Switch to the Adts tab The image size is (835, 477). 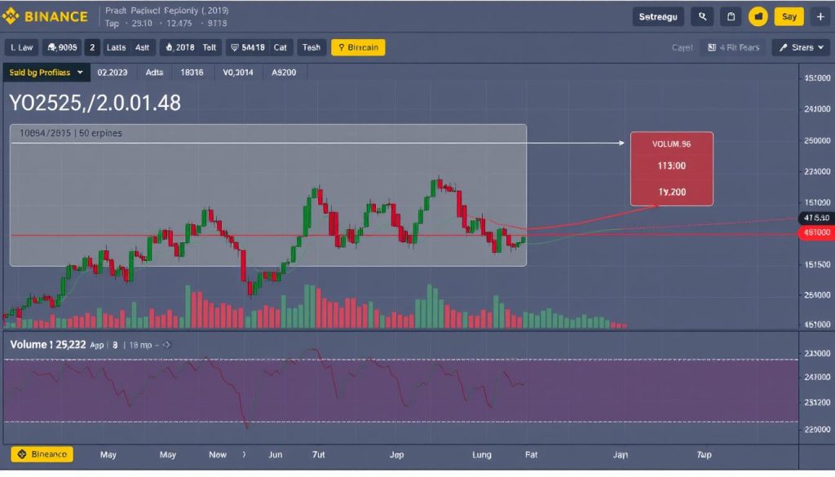coord(154,73)
